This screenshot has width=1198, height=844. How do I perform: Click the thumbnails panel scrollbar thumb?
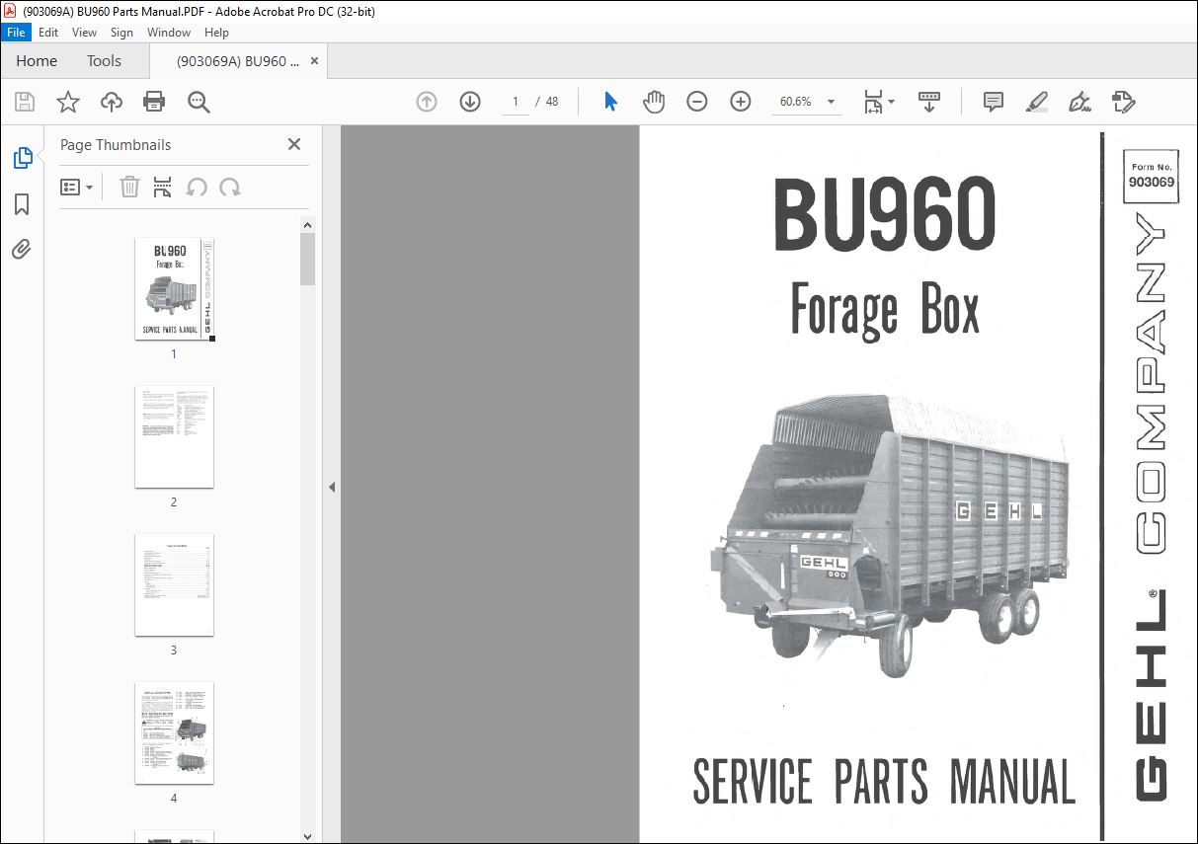tap(308, 260)
